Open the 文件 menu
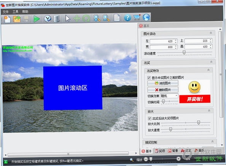 click(6, 12)
